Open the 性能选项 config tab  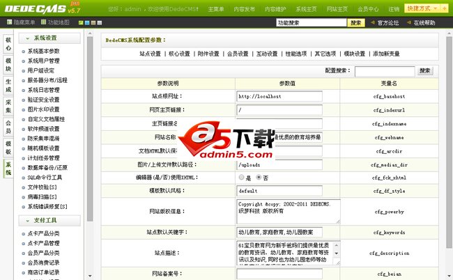point(296,54)
